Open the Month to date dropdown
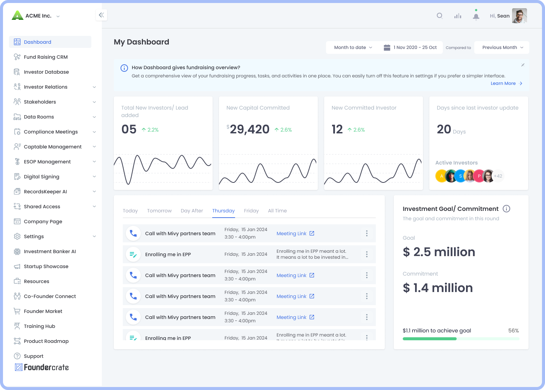The image size is (545, 390). [353, 47]
